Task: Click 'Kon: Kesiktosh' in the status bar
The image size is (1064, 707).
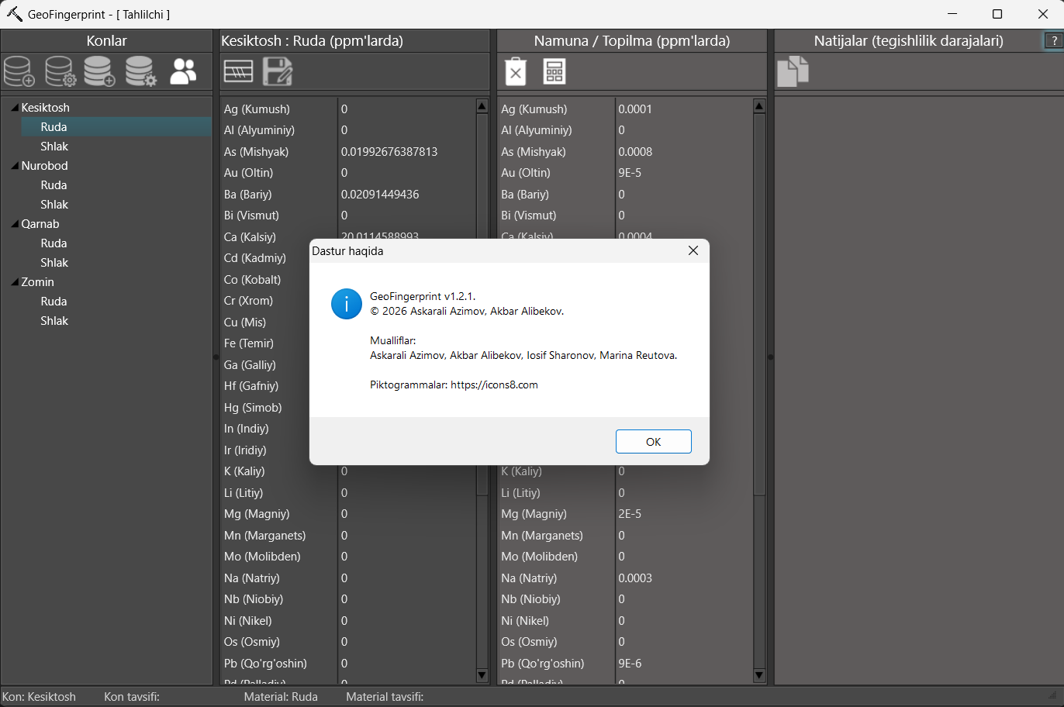Action: point(40,697)
